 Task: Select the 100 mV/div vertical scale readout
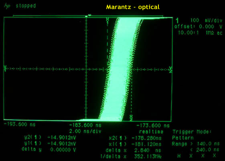pyautogui.click(x=206, y=21)
